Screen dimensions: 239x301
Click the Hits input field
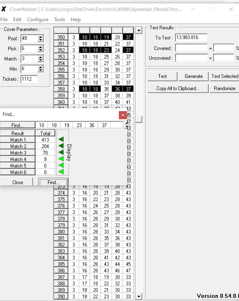point(29,69)
